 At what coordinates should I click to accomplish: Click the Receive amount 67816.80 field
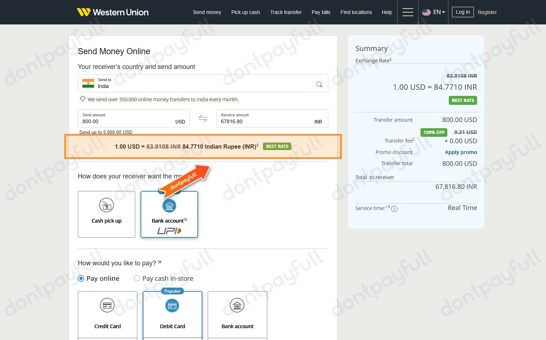272,118
